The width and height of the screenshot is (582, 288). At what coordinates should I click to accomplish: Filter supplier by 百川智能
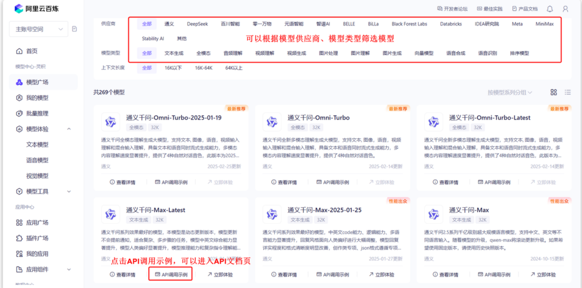pos(230,24)
